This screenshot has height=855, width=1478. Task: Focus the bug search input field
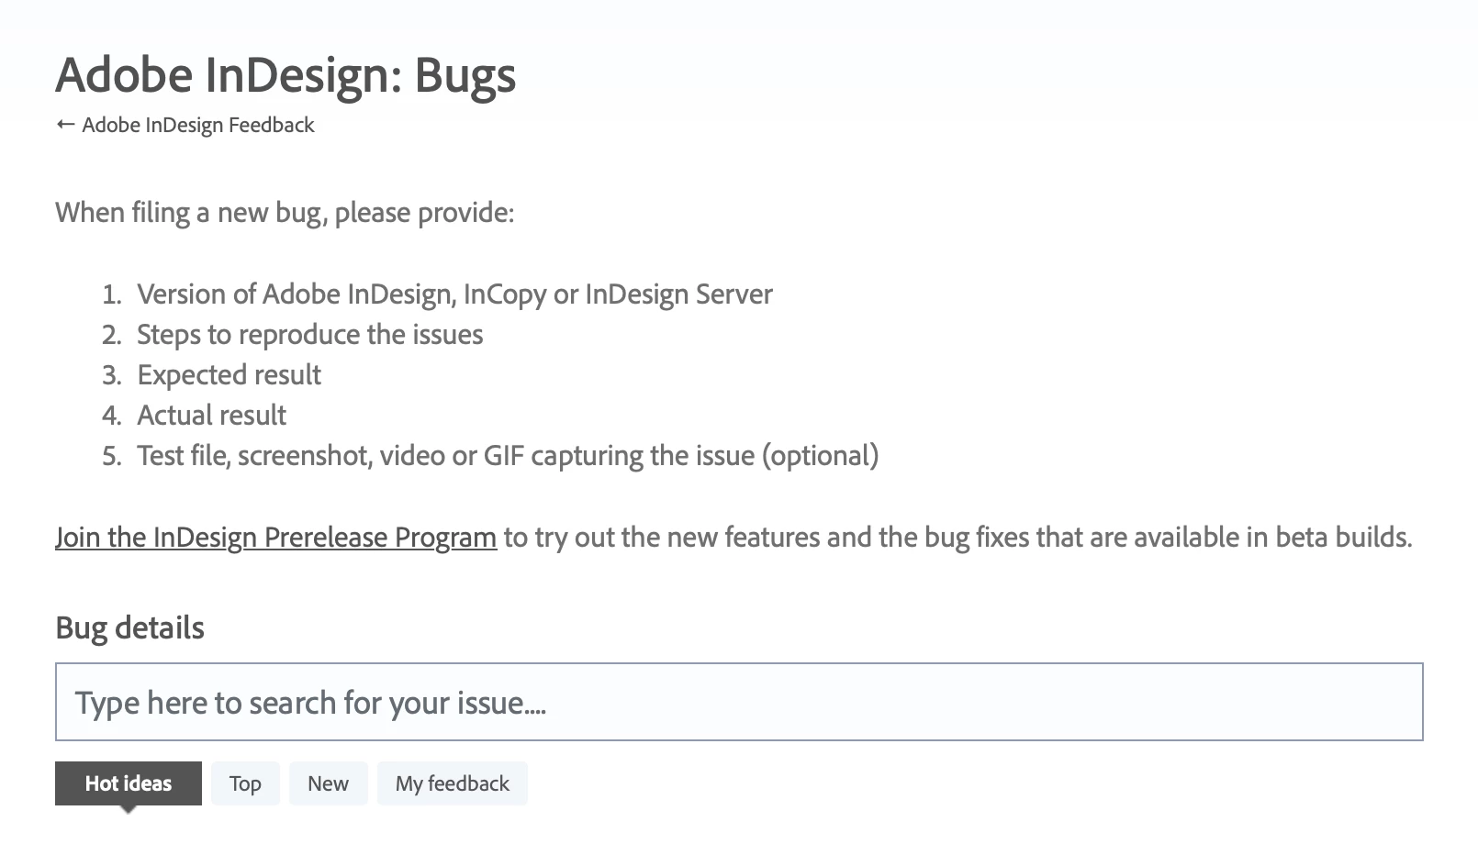(x=739, y=702)
